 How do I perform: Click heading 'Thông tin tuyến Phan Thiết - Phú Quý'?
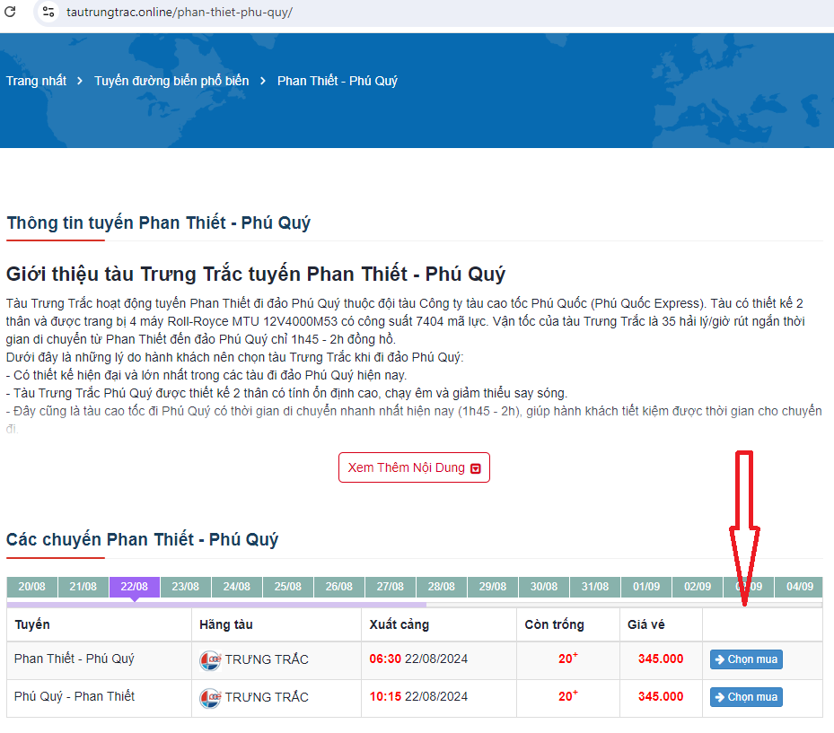(x=159, y=223)
